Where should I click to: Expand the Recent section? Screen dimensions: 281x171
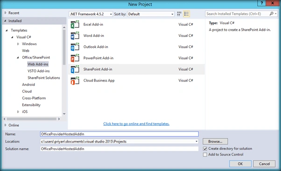point(6,13)
